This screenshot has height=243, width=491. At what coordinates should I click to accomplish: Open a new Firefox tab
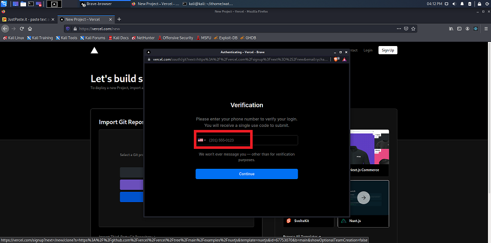coord(119,19)
